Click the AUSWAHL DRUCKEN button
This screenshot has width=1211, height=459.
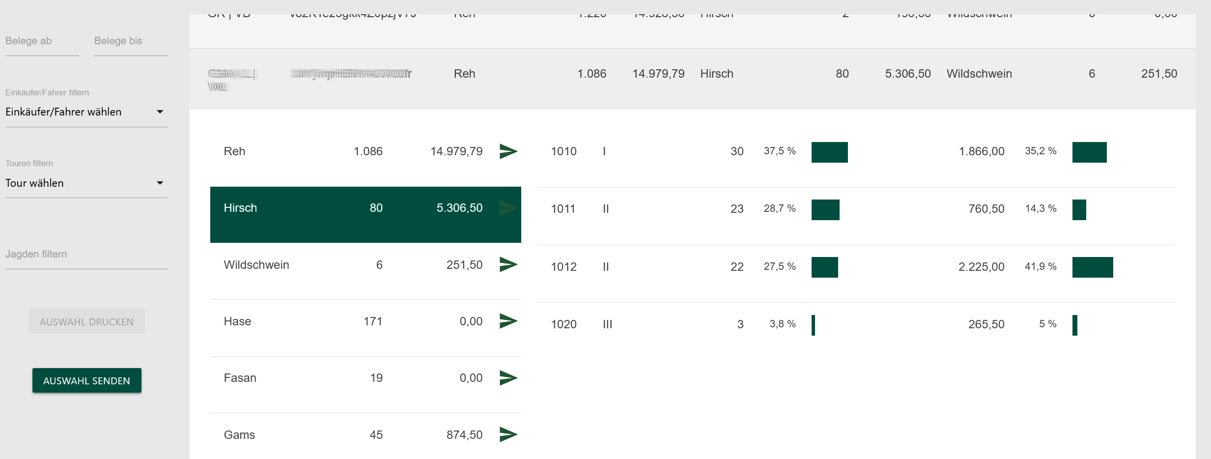click(86, 322)
